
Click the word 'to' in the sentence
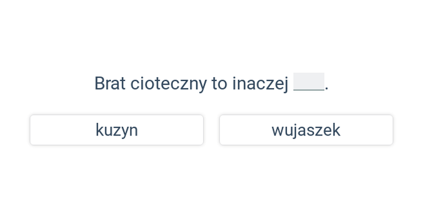219,84
